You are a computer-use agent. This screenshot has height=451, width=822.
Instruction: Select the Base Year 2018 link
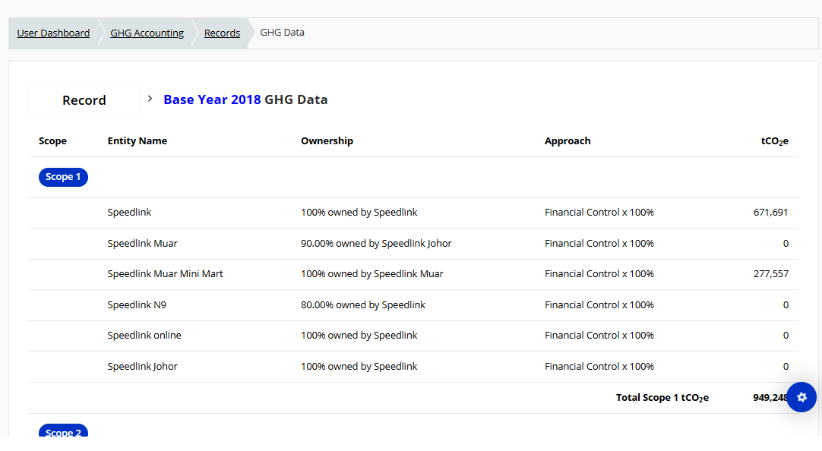[212, 100]
